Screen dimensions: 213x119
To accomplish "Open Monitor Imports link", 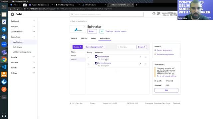I will tap(120, 31).
